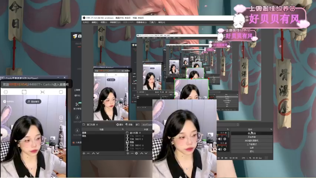
Task: Open second mixer channel settings gear
Action: tap(225, 150)
